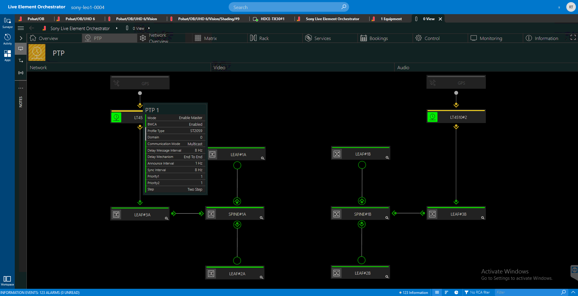The image size is (578, 296).
Task: Expand breadcrumb arrow after 0 View
Action: click(149, 28)
